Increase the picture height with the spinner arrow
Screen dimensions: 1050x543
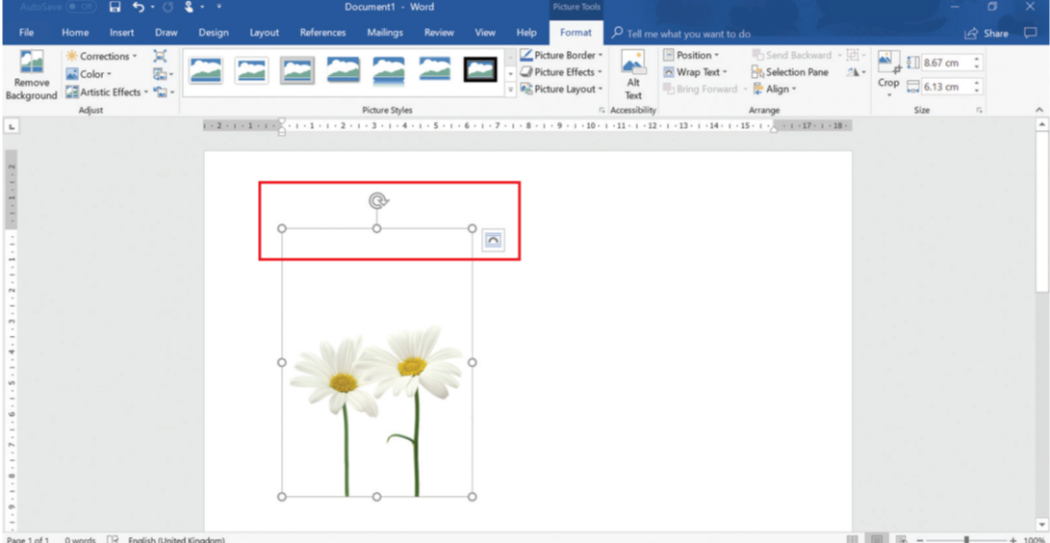977,59
